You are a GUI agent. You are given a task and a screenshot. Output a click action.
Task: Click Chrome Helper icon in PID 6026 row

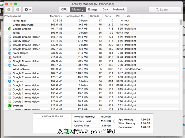[x=10, y=85]
